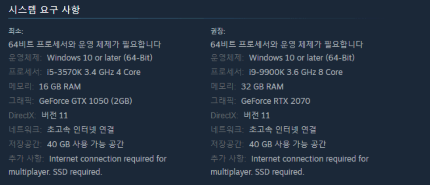
Task: Click 'Windows 10 or later (64-Bit)' under 권장
Action: pyautogui.click(x=302, y=58)
